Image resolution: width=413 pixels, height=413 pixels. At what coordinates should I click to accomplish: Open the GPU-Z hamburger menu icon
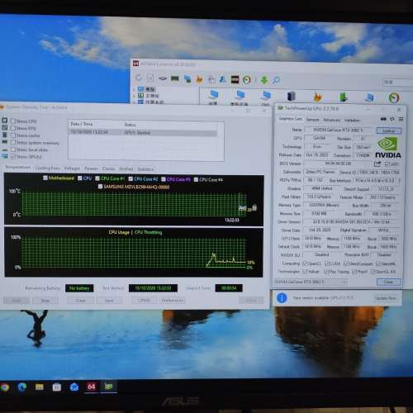pos(401,119)
